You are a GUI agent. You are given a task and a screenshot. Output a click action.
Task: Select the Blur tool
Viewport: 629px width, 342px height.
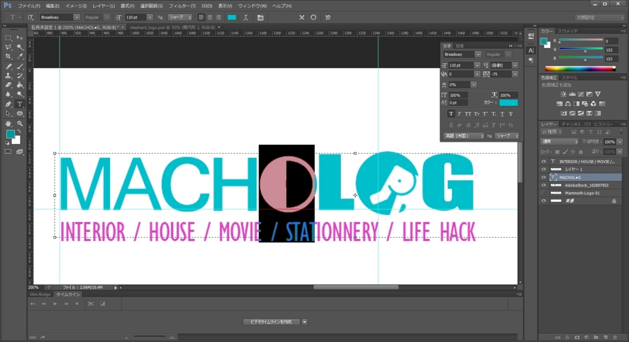point(8,94)
